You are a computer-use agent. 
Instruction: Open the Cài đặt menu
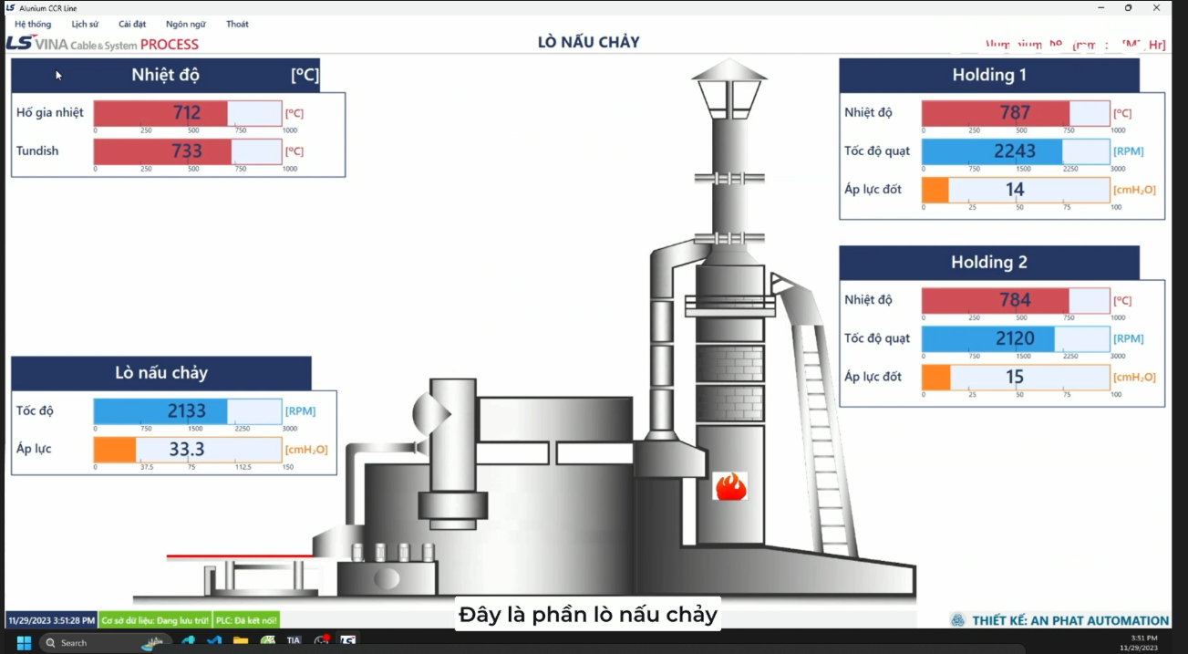click(132, 24)
